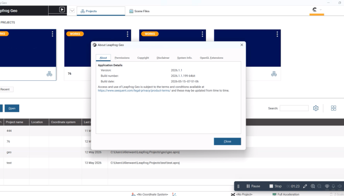Click the No Project status entry

pyautogui.click(x=242, y=194)
